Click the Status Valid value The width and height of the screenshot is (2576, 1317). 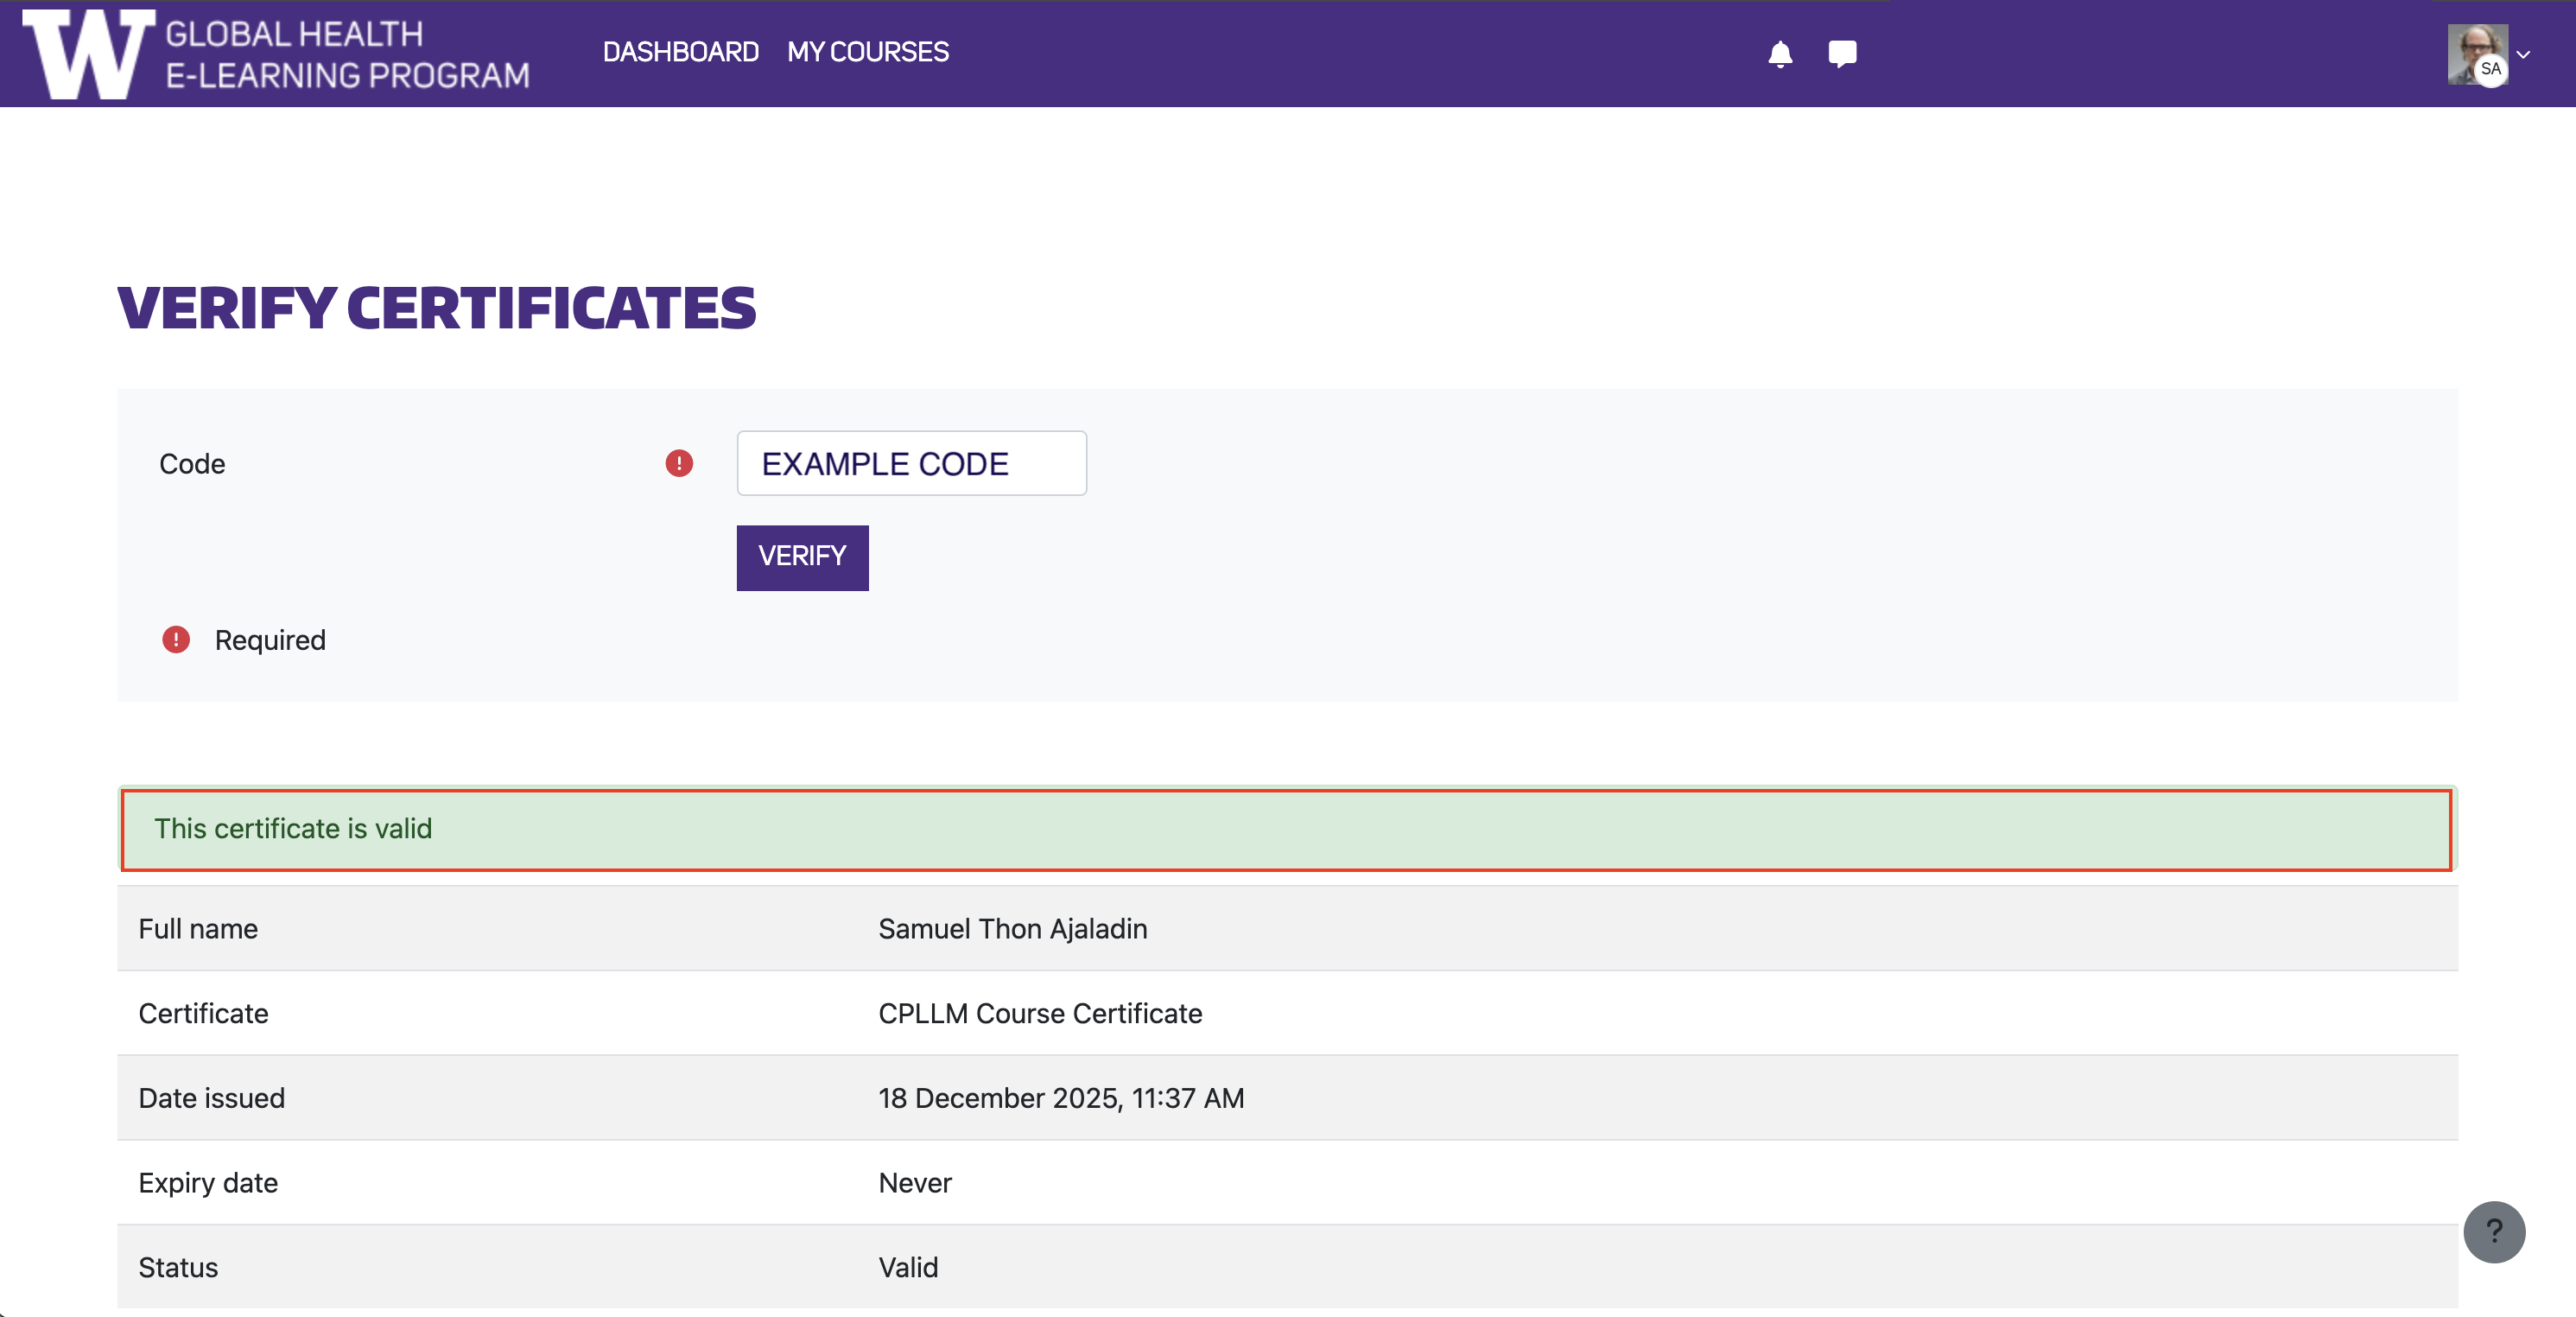point(907,1267)
